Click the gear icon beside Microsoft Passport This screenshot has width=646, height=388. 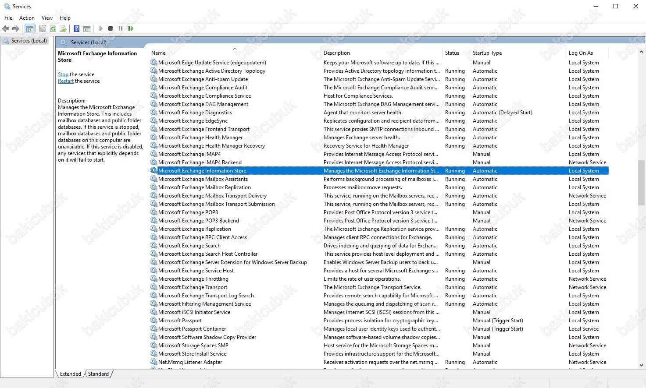(x=154, y=321)
